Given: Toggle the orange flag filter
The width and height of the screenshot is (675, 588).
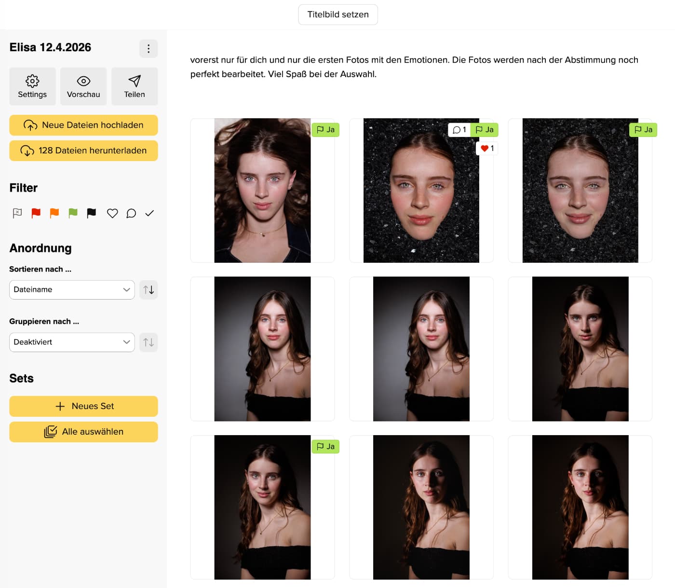Looking at the screenshot, I should coord(54,213).
